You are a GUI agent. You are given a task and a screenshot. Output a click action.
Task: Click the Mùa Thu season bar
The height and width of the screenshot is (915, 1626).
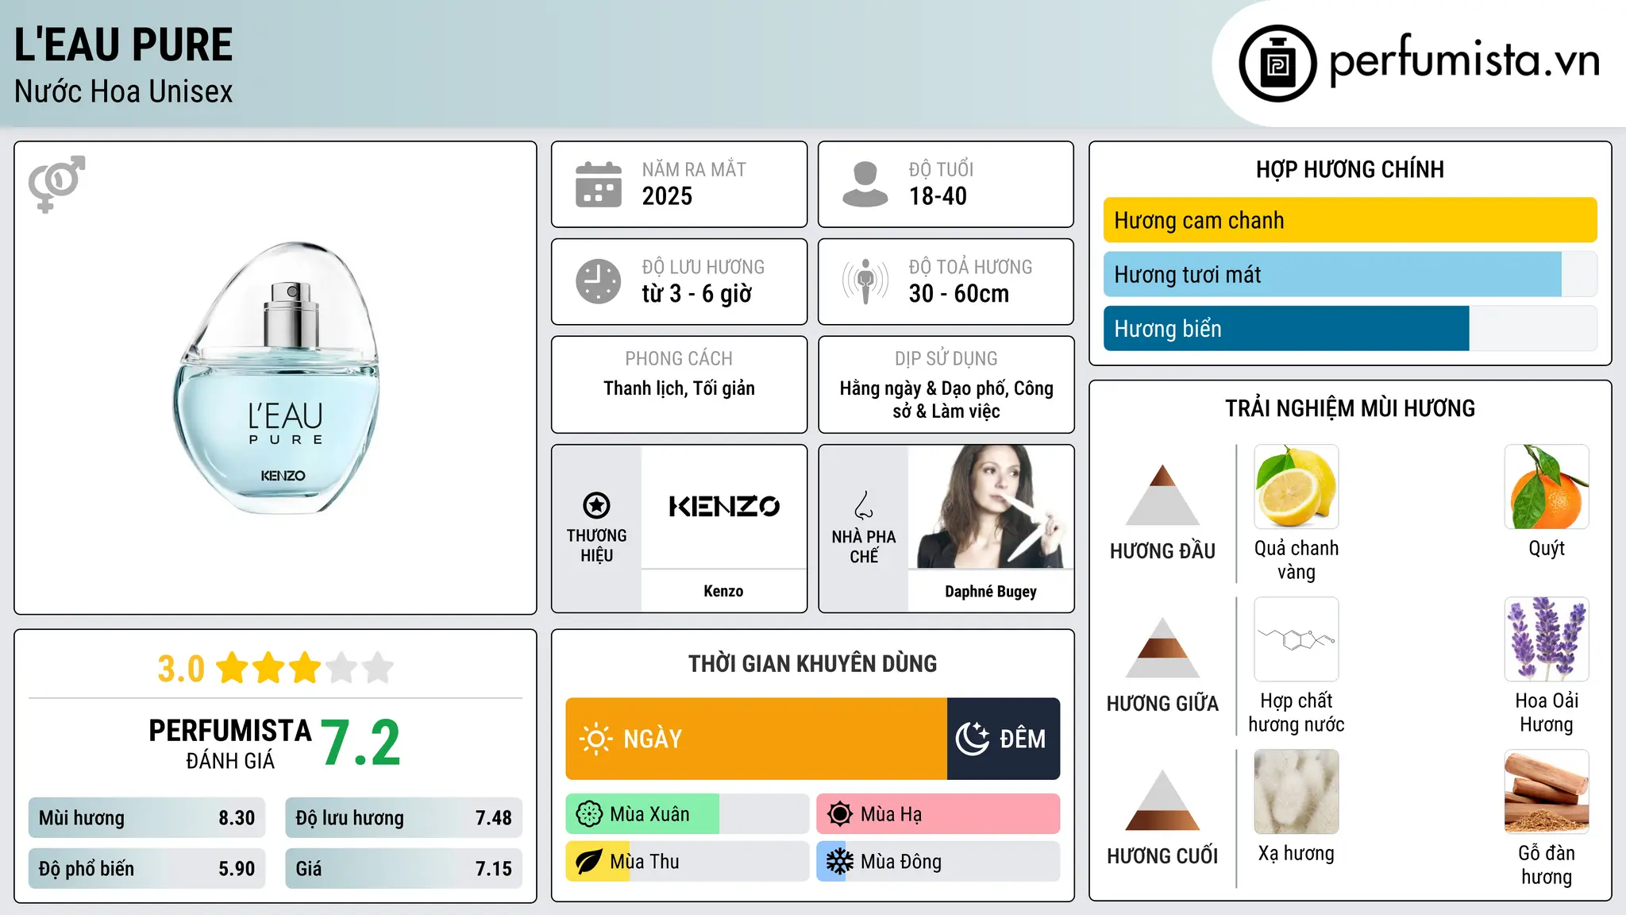(x=687, y=862)
